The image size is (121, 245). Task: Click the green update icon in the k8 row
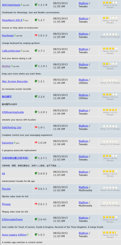pyautogui.click(x=36, y=173)
